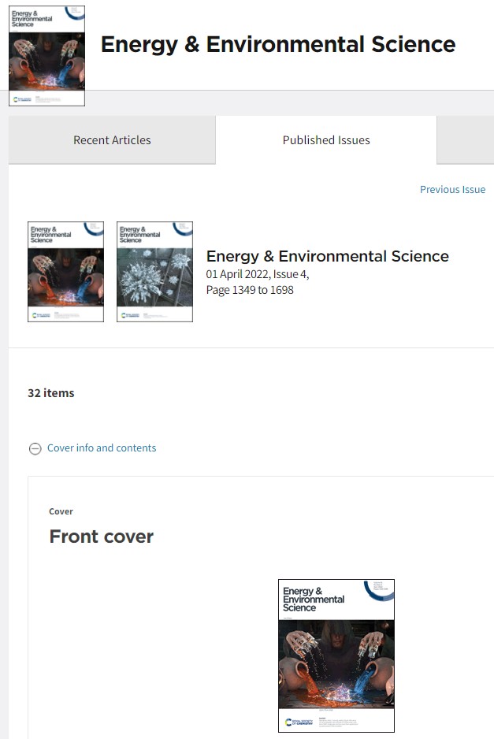Click the journal cover image in the page header
The image size is (494, 739).
46,55
